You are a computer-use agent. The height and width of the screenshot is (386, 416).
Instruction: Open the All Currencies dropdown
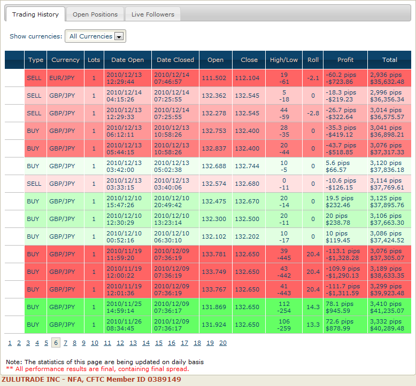(x=95, y=36)
